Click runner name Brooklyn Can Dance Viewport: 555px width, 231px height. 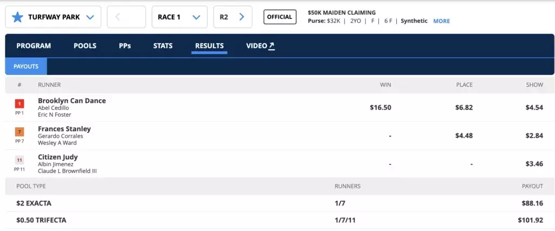coord(72,100)
